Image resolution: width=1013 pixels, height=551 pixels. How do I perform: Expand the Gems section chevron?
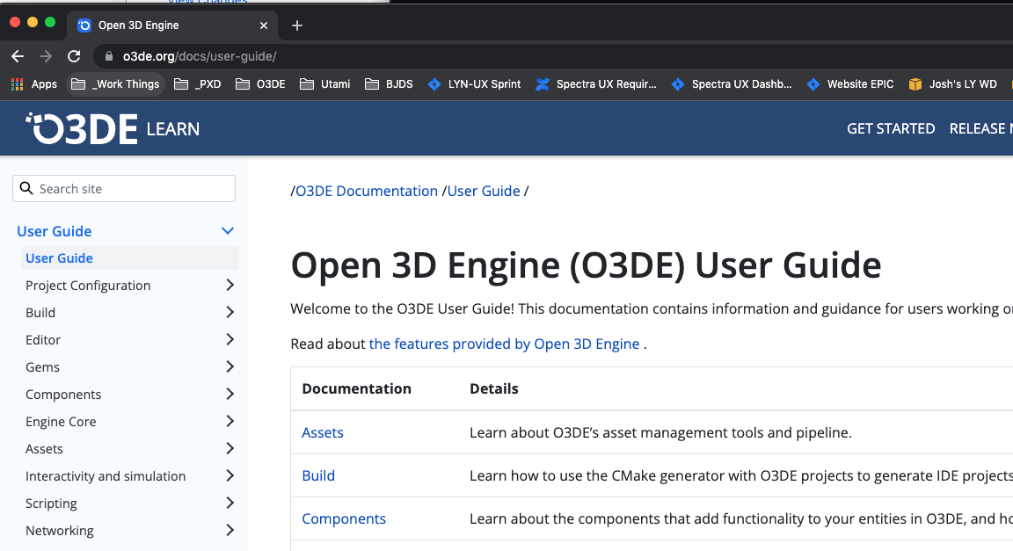230,367
